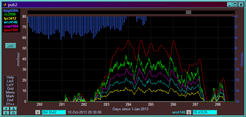
Task: Click x-axis tick label 288
Action: (x=218, y=105)
